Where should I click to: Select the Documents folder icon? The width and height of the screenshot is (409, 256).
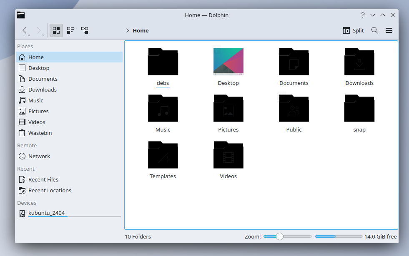click(294, 62)
